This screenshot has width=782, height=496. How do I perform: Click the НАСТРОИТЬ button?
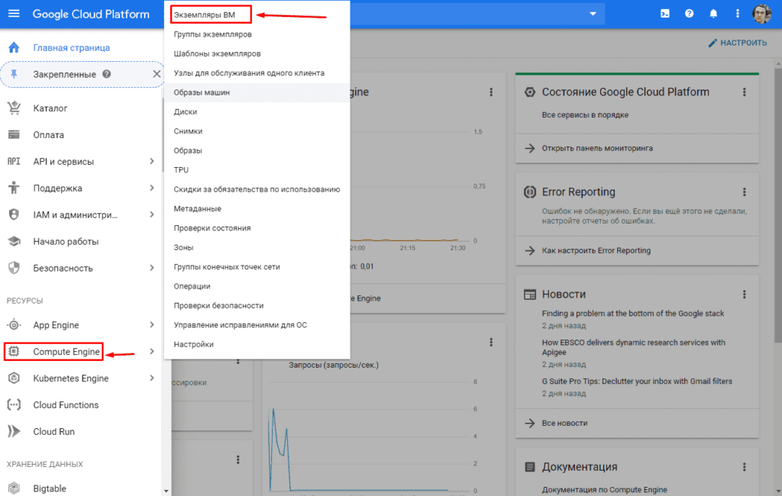coord(737,43)
